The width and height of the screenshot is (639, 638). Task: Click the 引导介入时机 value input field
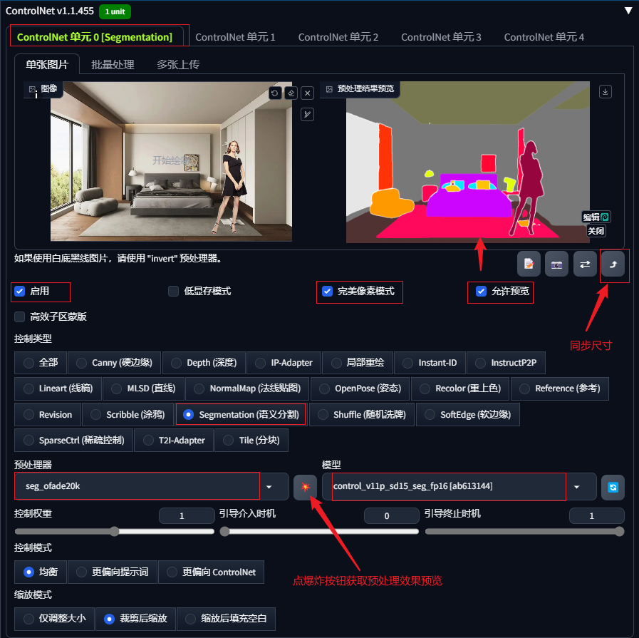point(392,515)
